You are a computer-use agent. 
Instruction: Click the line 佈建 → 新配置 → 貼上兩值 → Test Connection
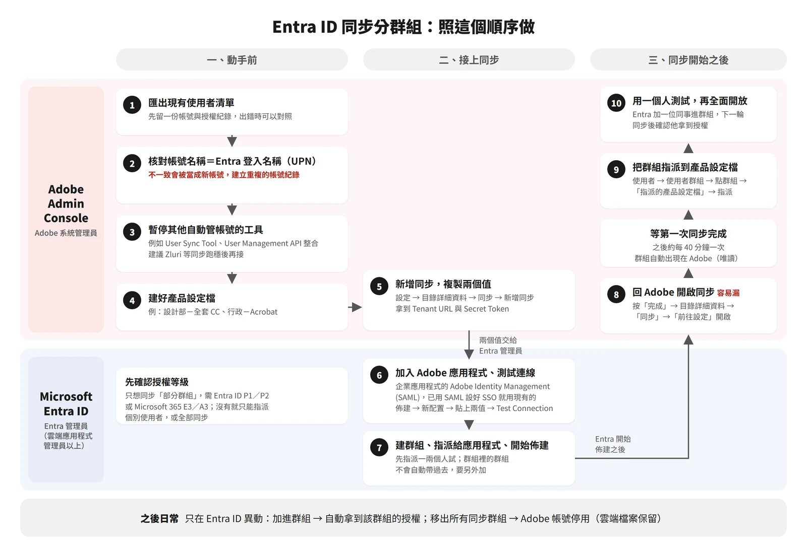point(474,408)
